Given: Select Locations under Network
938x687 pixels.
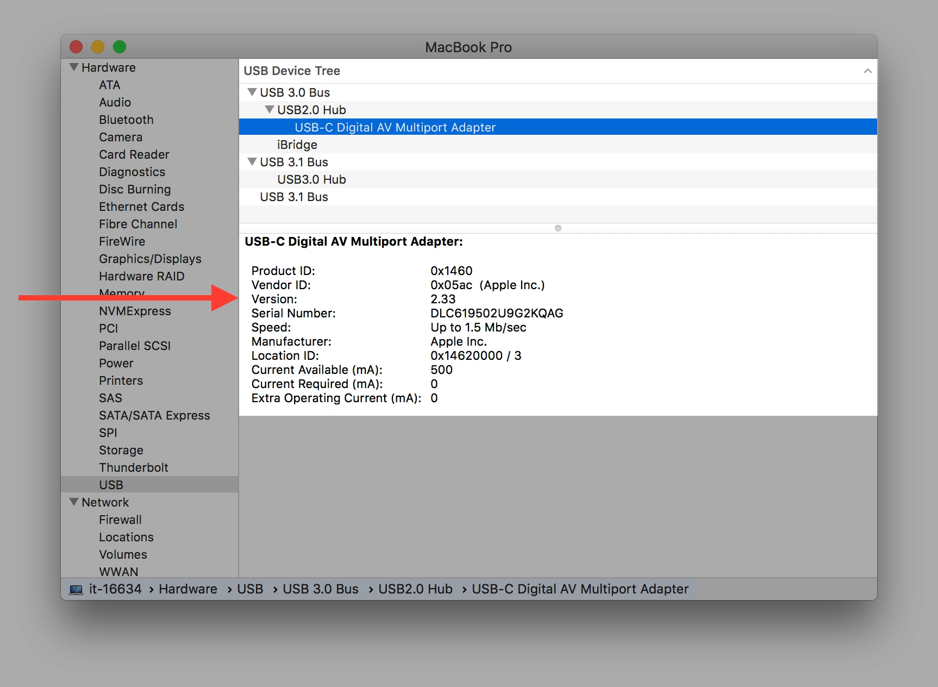Looking at the screenshot, I should tap(127, 538).
